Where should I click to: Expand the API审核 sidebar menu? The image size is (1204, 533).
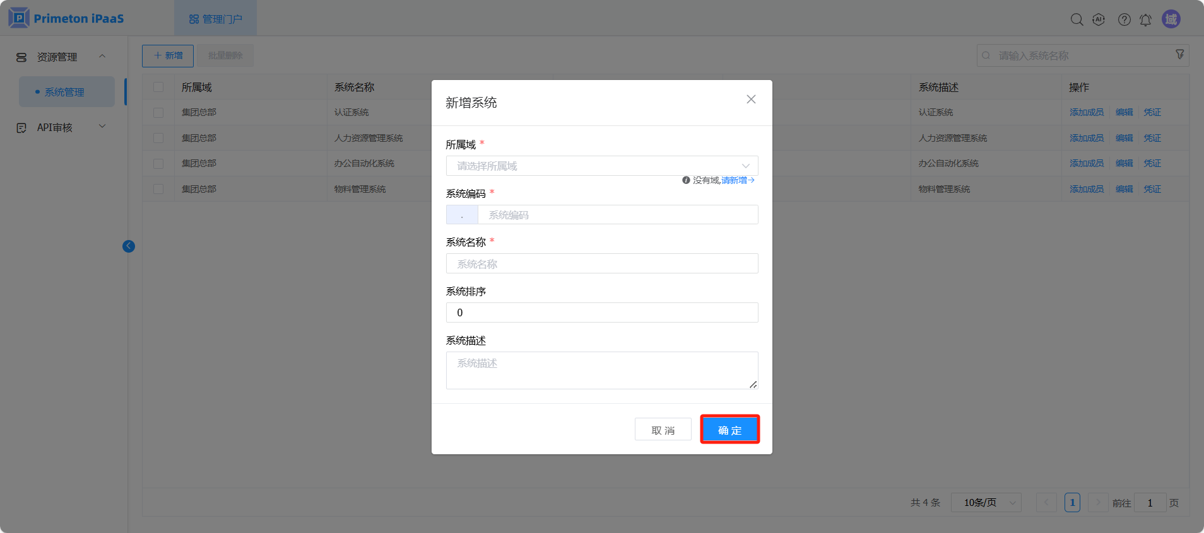61,127
